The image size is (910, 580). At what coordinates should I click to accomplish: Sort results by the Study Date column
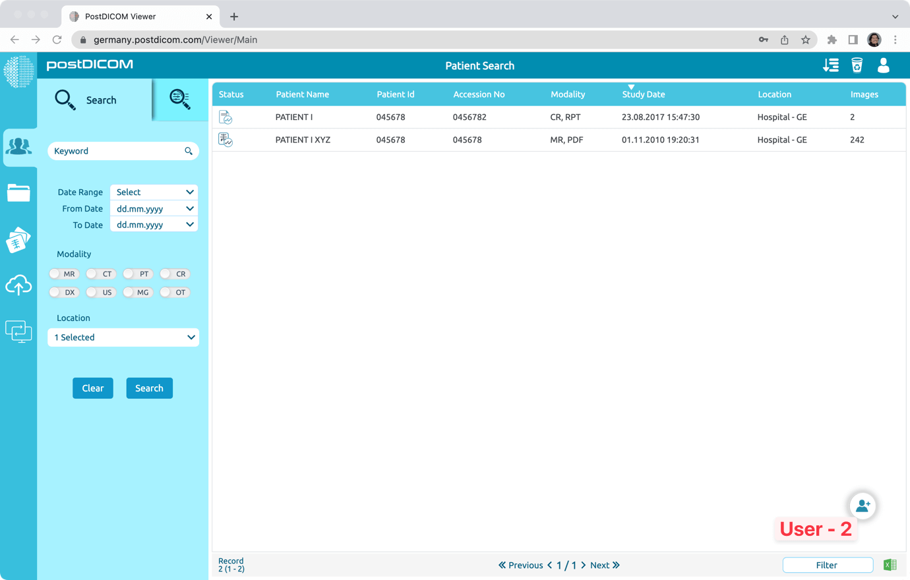click(x=643, y=94)
